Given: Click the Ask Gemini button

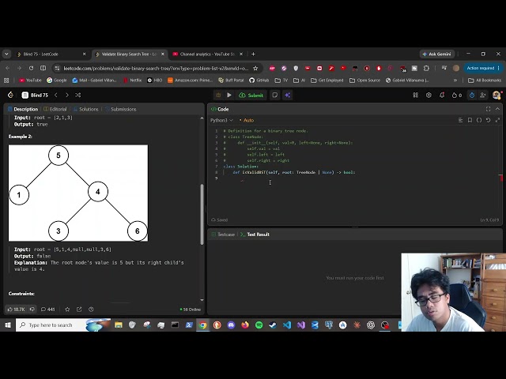Looking at the screenshot, I should (437, 54).
